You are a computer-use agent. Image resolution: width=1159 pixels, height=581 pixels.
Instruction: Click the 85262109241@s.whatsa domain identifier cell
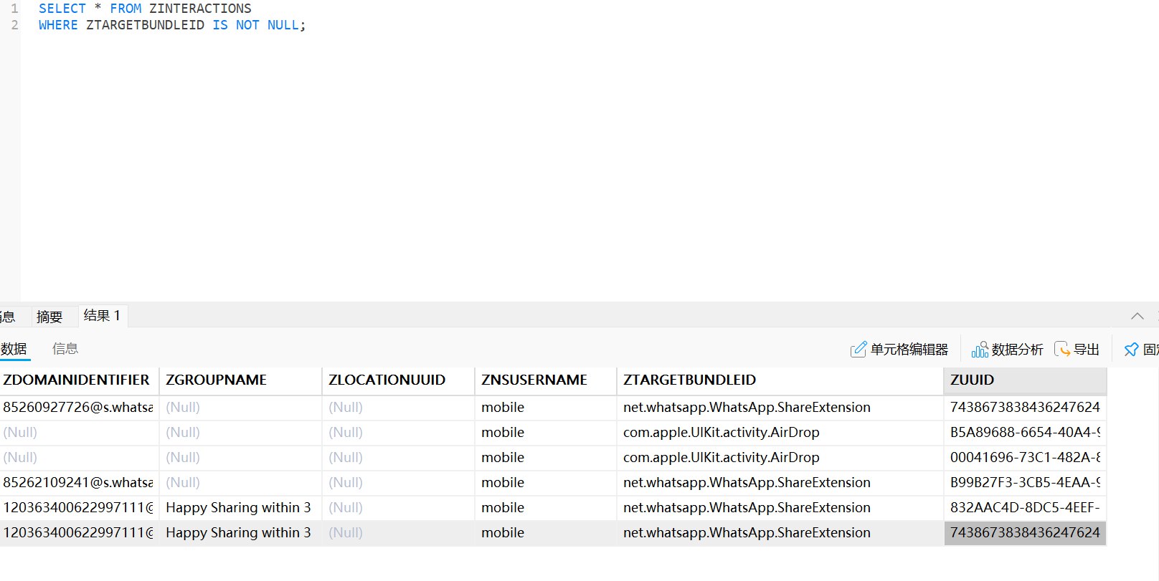pyautogui.click(x=78, y=483)
